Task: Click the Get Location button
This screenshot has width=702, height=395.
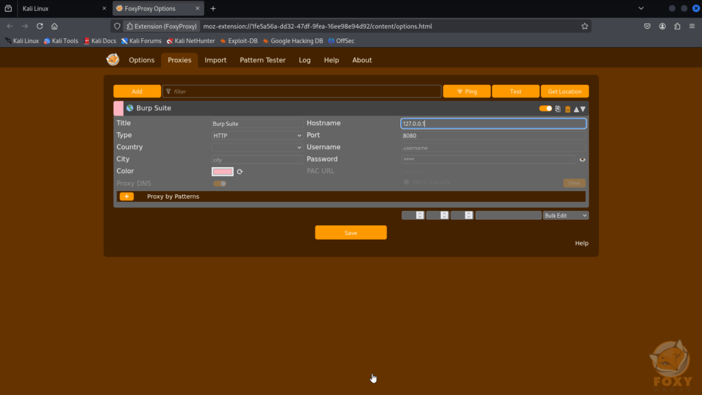Action: click(x=565, y=91)
